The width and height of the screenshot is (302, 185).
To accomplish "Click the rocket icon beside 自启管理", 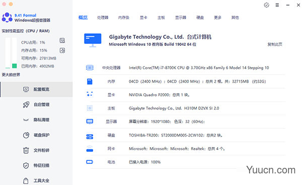I will click(x=26, y=104).
